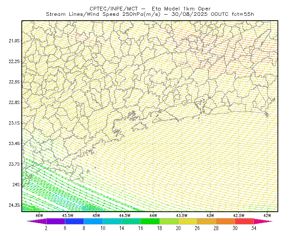Click the cyan 10-14 legend swatch

click(x=112, y=221)
